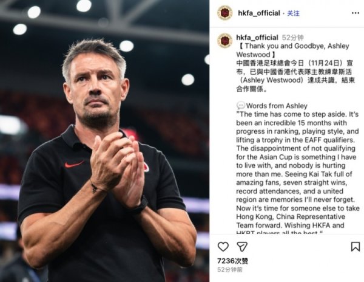The height and width of the screenshot is (282, 364).
Task: Open the three-dot more options menu
Action: (x=356, y=13)
